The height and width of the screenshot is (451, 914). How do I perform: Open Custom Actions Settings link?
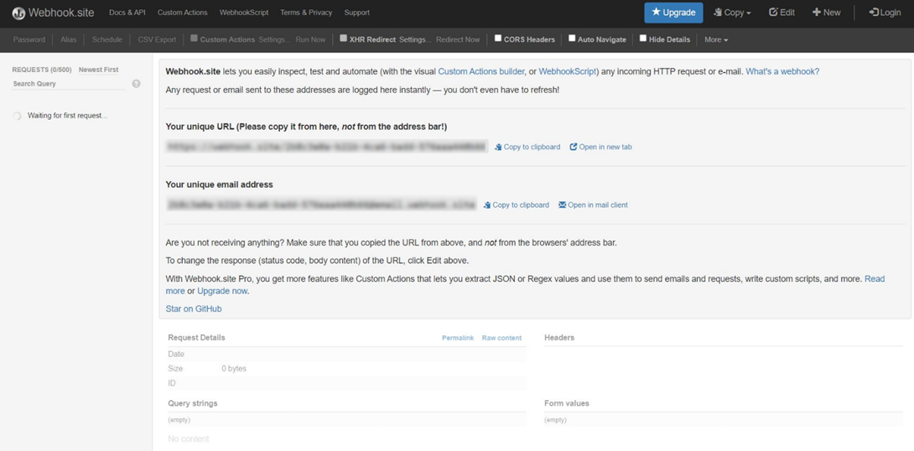[274, 39]
